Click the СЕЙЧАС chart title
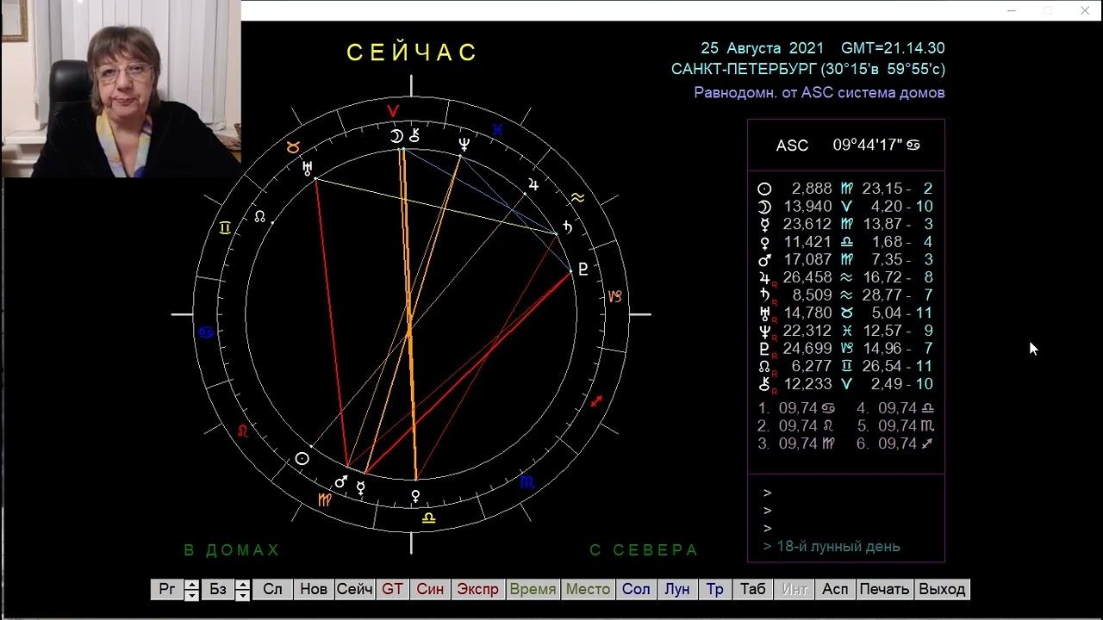This screenshot has width=1103, height=620. coord(412,53)
